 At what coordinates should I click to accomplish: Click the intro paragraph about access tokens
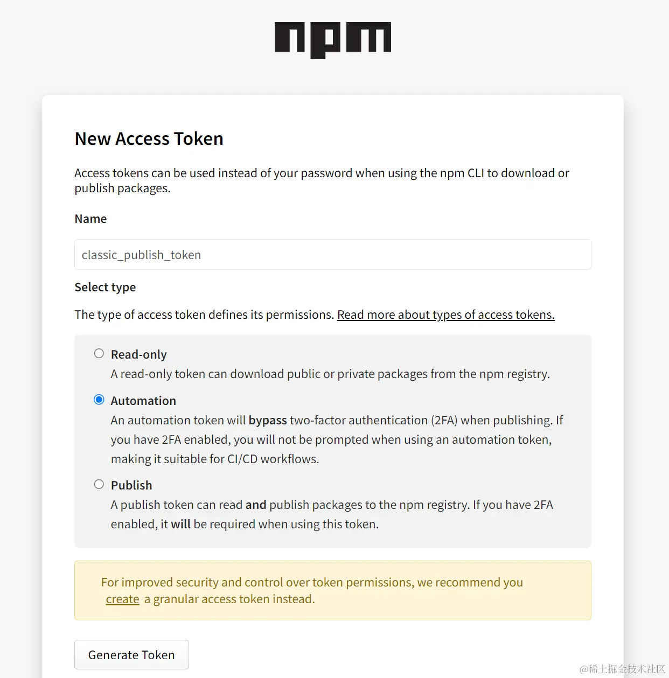322,180
